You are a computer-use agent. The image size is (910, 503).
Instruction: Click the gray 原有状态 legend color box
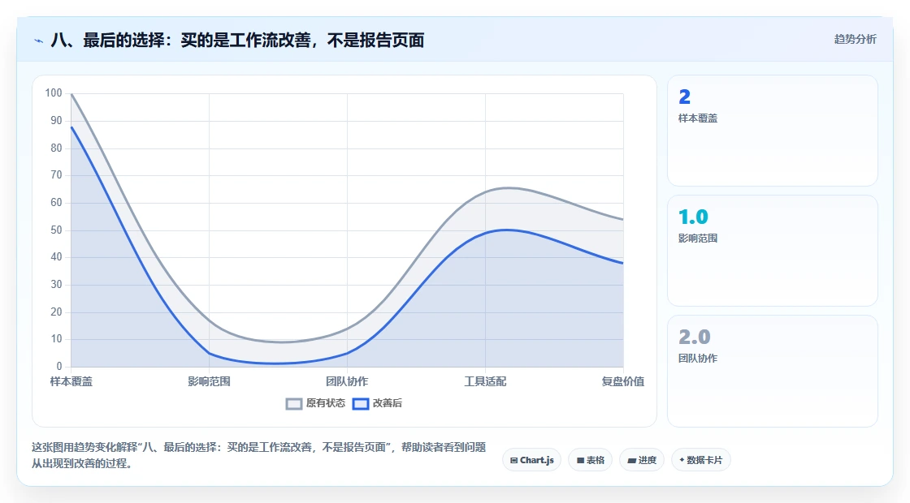pos(294,404)
